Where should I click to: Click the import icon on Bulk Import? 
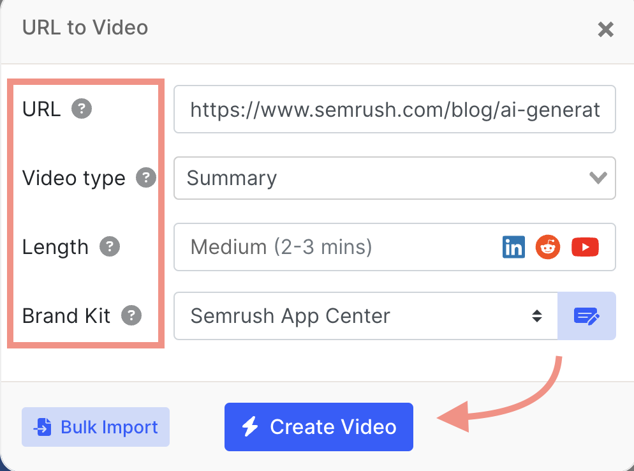point(41,427)
